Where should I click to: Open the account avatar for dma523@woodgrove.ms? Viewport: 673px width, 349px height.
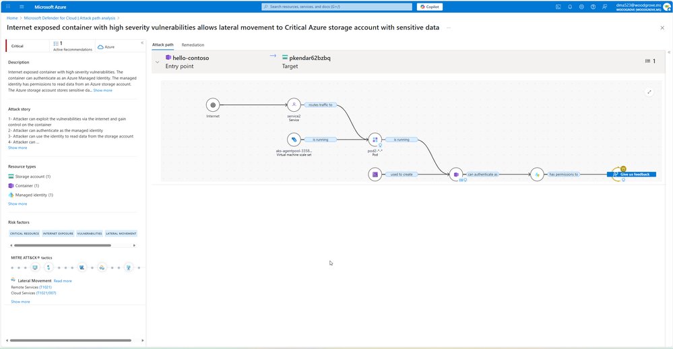click(668, 7)
